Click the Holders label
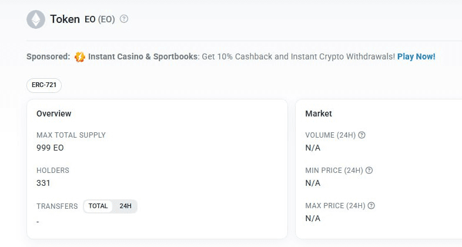462x247 pixels. 53,171
